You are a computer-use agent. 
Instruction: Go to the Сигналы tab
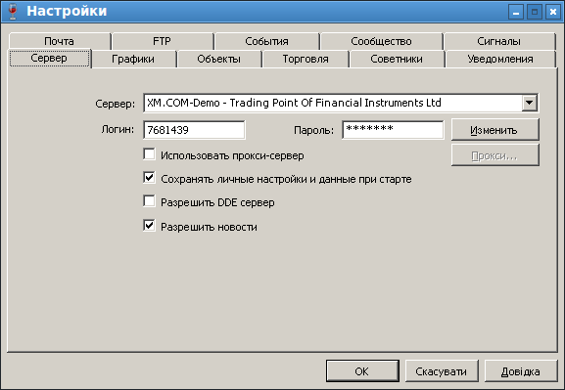(499, 41)
